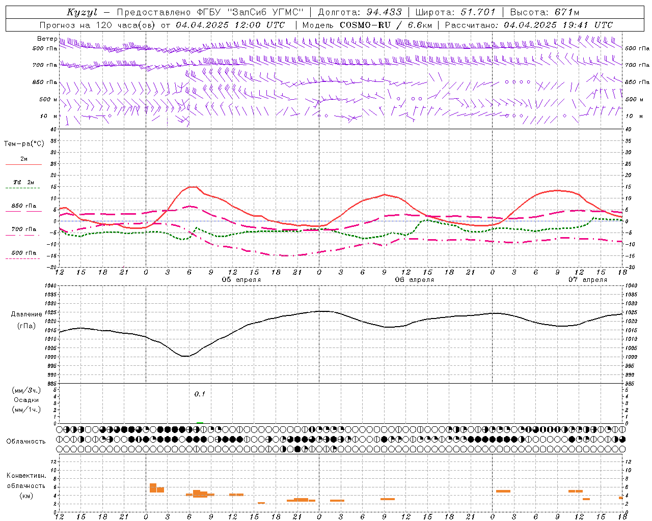Click the "05 апреля" date label
Image resolution: width=652 pixels, height=521 pixels.
[x=241, y=280]
